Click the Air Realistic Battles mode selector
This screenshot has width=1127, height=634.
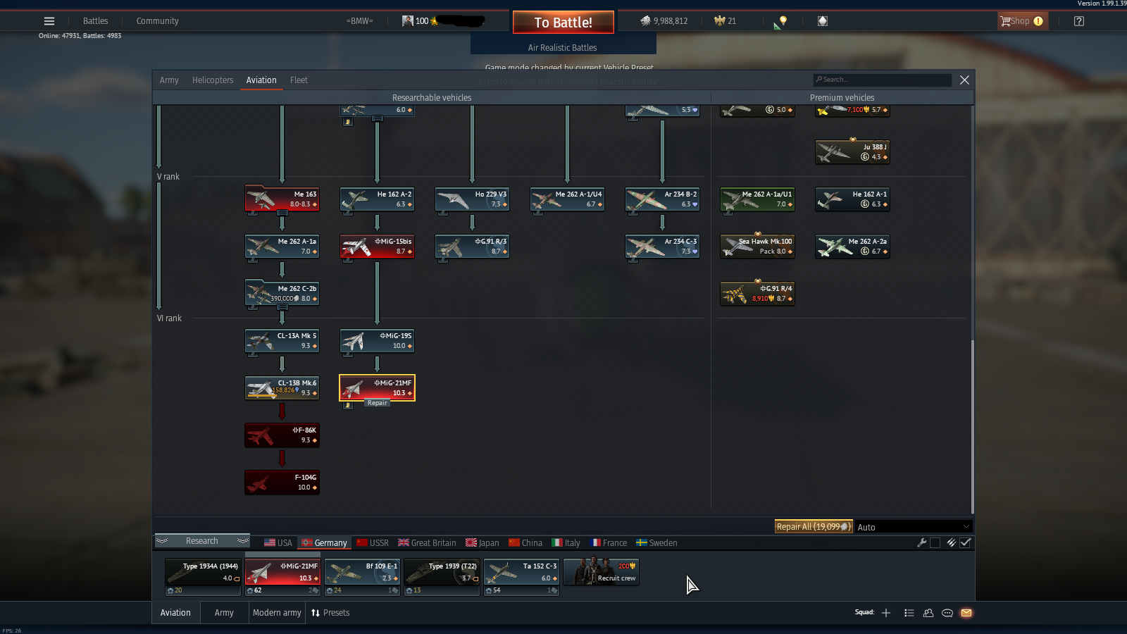pyautogui.click(x=563, y=47)
